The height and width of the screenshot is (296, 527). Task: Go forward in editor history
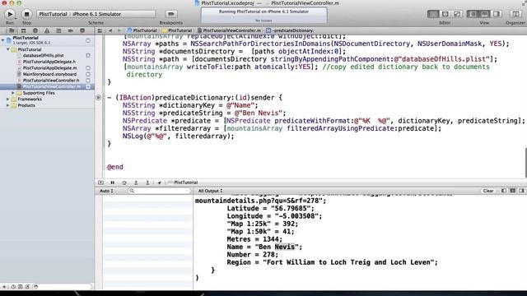click(119, 30)
